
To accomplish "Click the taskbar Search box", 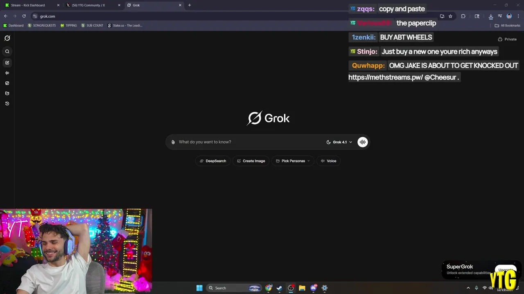I will (234, 288).
